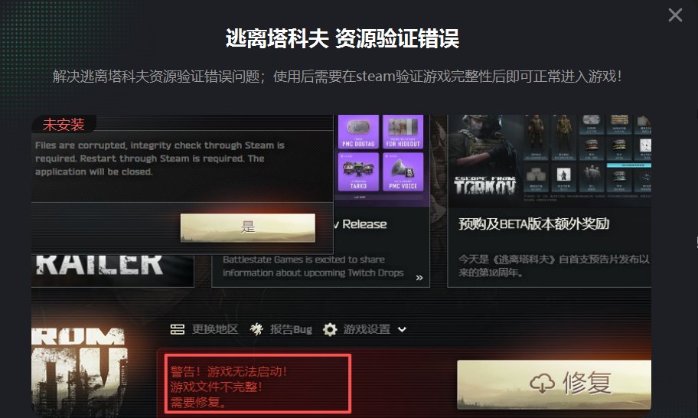Viewport: 698px width, 418px height.
Task: Select the PMC DOGTAG drop thumbnail
Action: click(x=358, y=132)
